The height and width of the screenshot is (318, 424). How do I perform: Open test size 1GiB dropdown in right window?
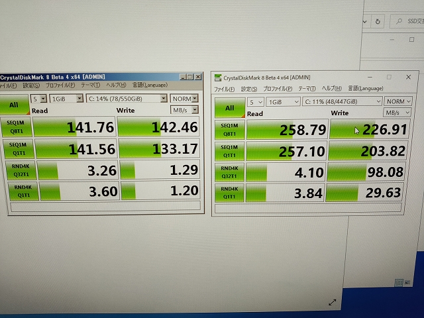tap(283, 101)
